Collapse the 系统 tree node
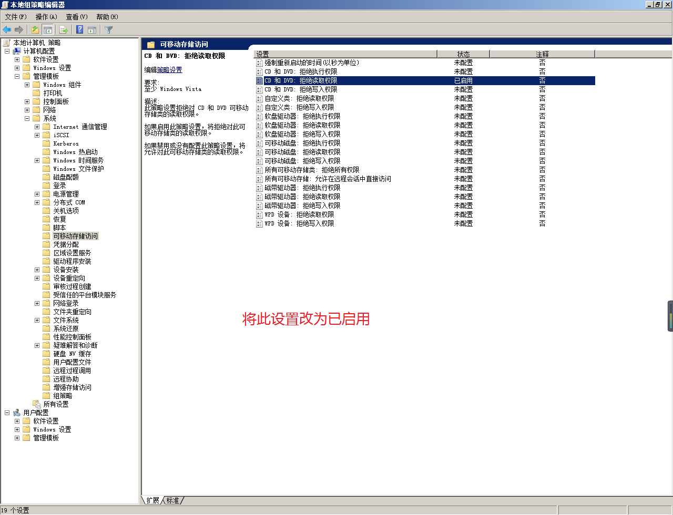 (x=27, y=118)
